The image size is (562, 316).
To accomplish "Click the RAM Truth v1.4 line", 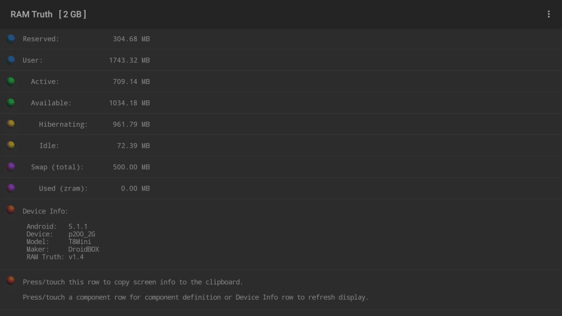I will pos(55,257).
